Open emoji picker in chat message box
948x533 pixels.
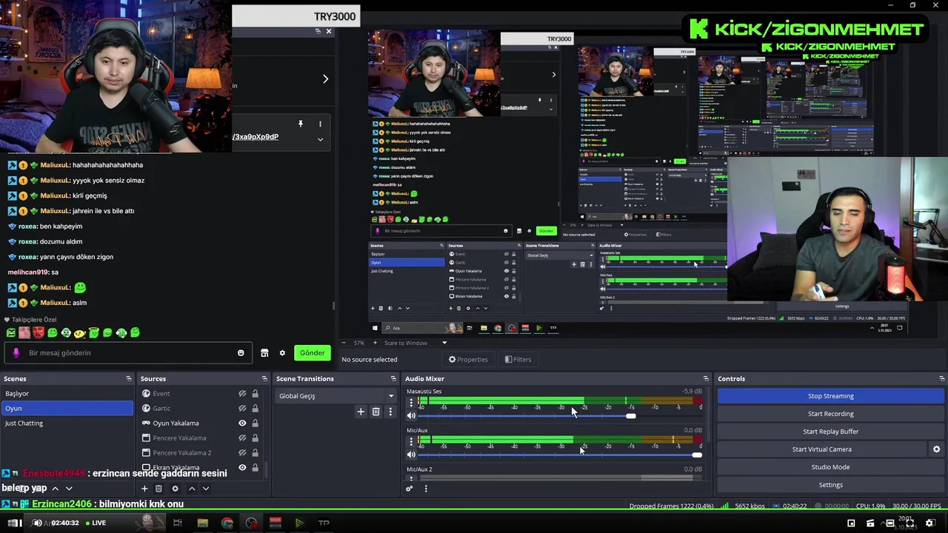(x=241, y=353)
